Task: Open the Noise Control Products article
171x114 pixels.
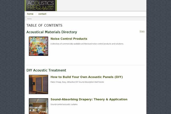Action: pos(69,39)
